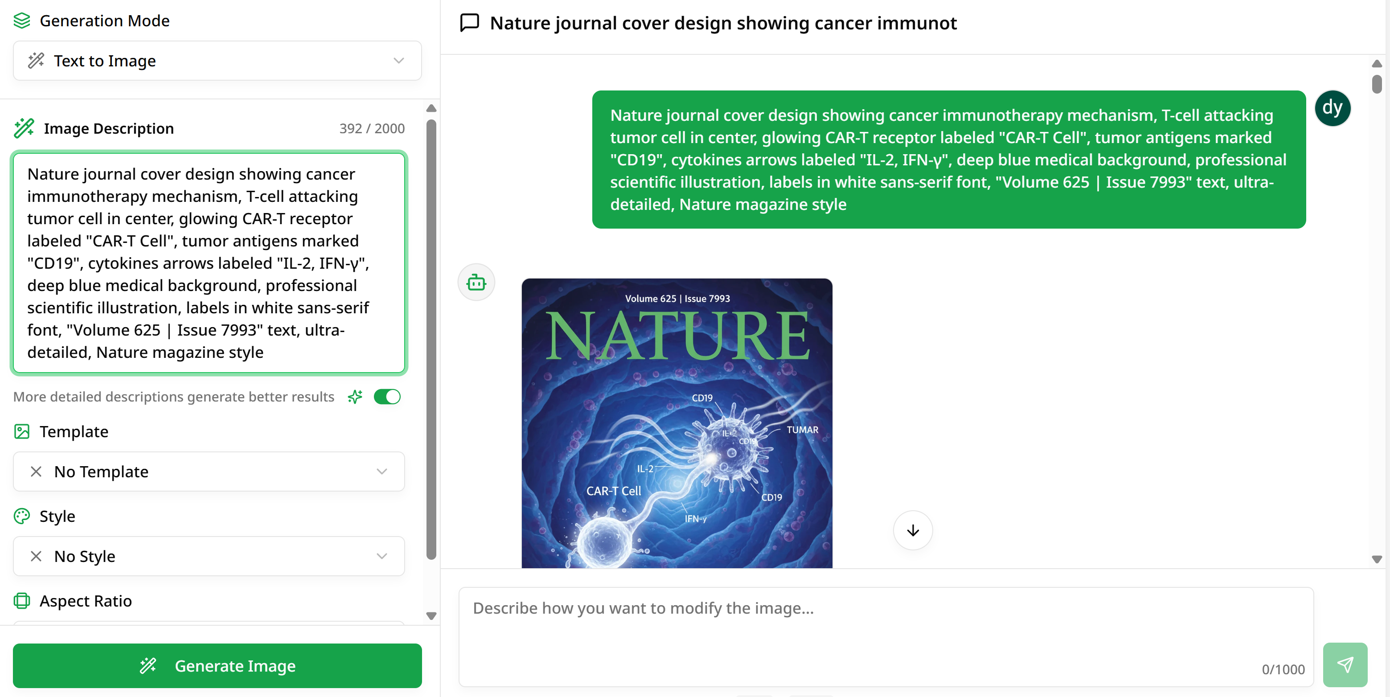Click the 0/1000 character counter
The image size is (1390, 697).
point(1283,669)
